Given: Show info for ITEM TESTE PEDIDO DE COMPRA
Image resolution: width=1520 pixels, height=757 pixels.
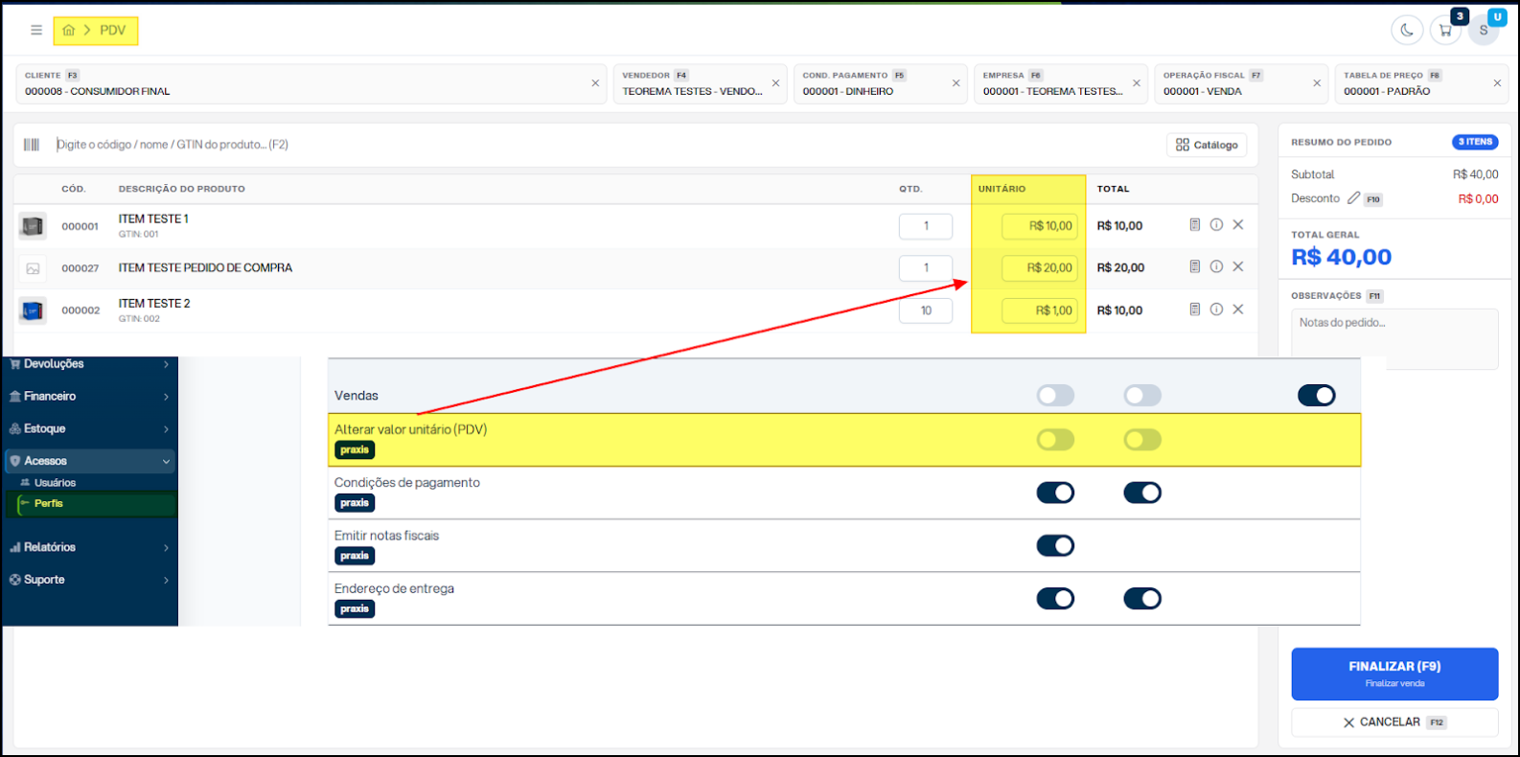Looking at the screenshot, I should click(1216, 267).
